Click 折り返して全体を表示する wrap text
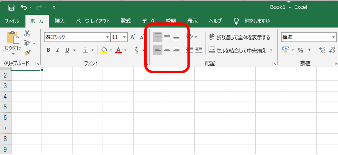The height and width of the screenshot is (155, 338). click(x=240, y=37)
